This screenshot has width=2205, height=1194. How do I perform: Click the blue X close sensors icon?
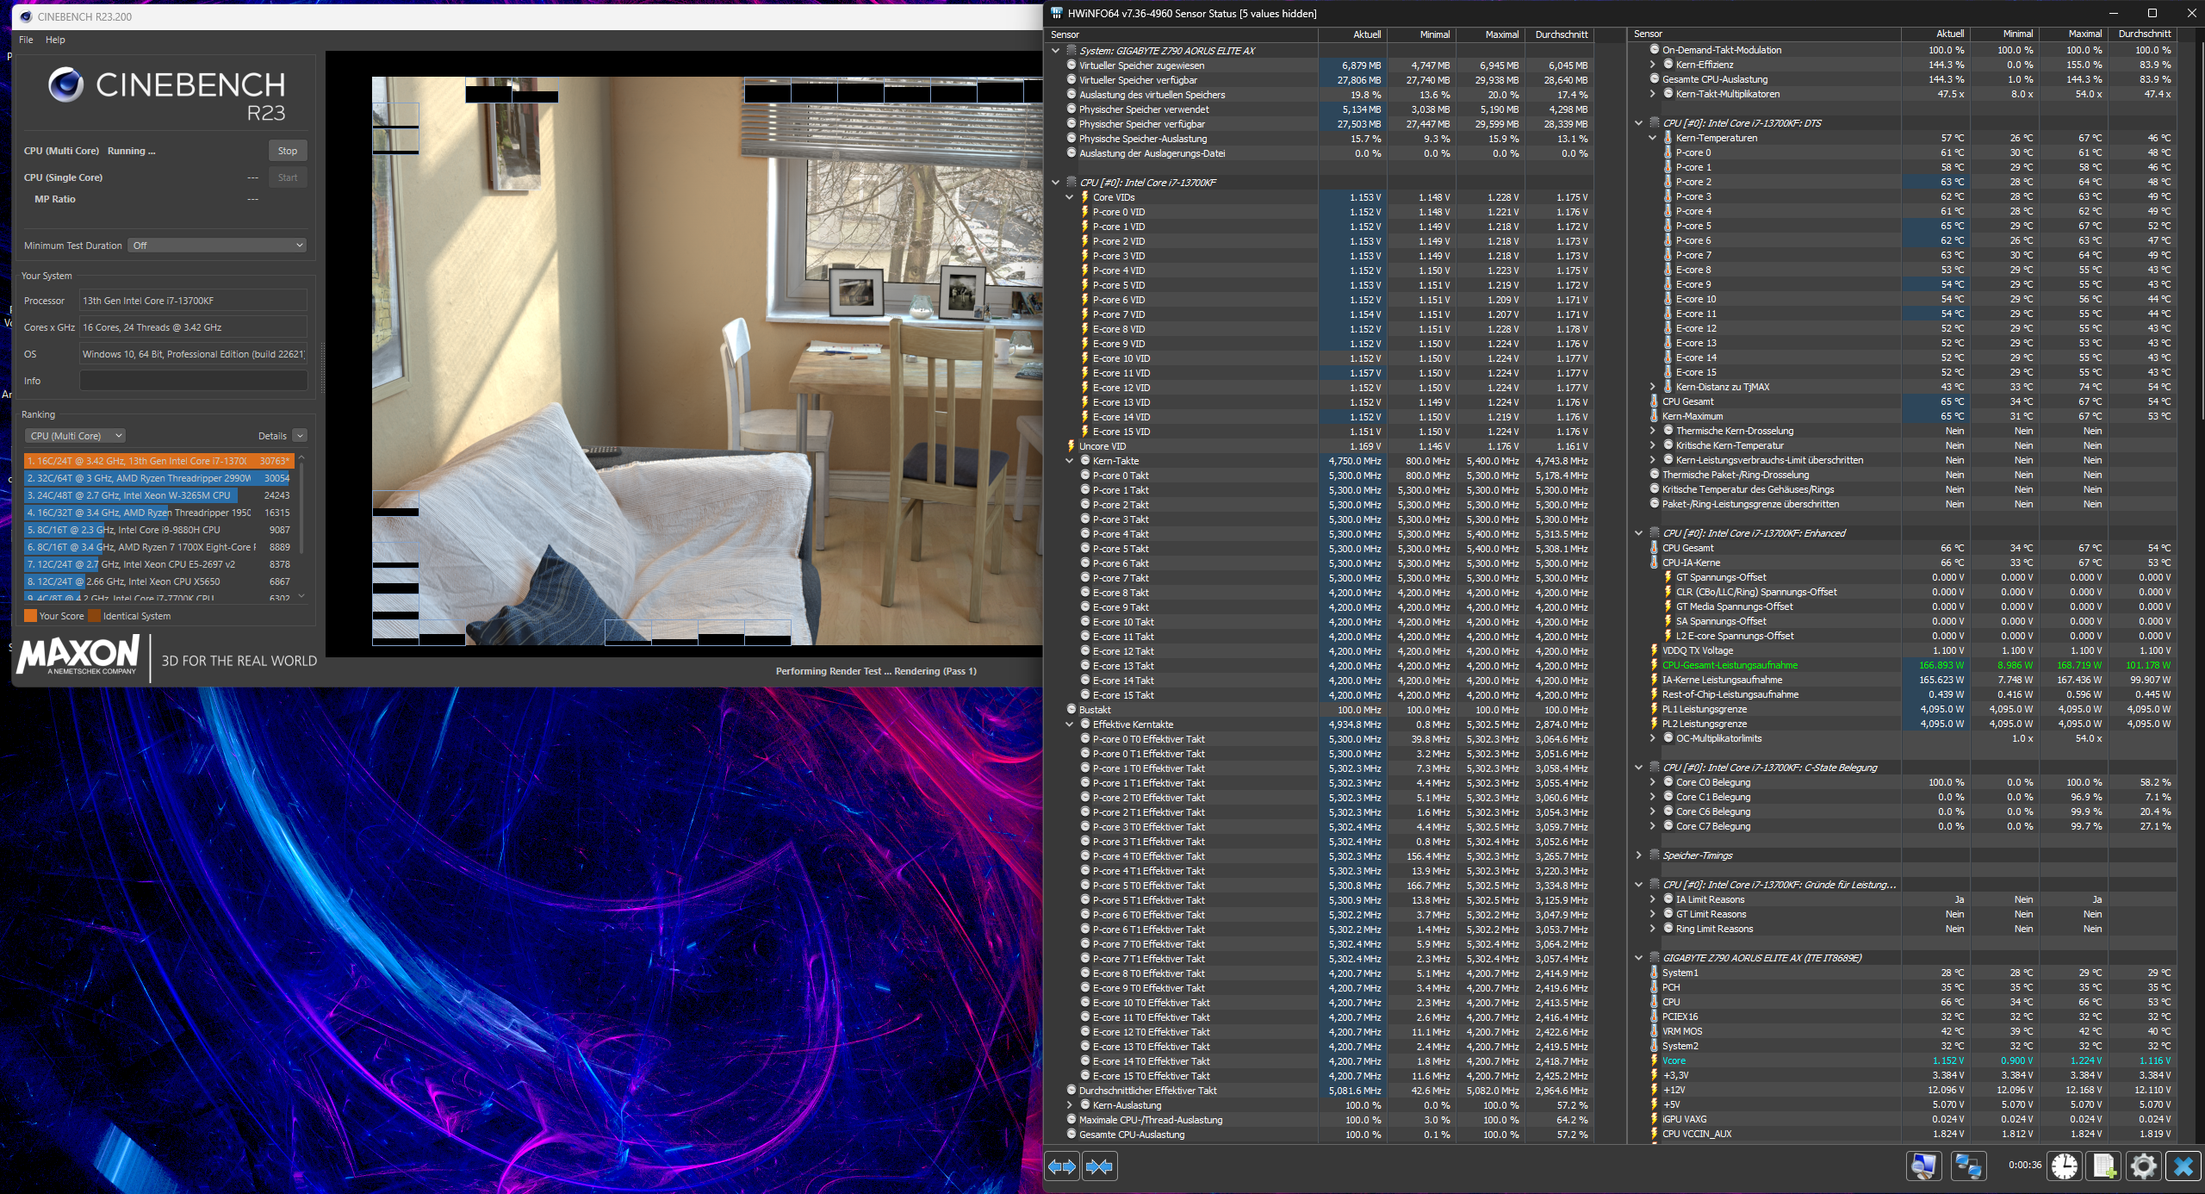(x=2183, y=1166)
